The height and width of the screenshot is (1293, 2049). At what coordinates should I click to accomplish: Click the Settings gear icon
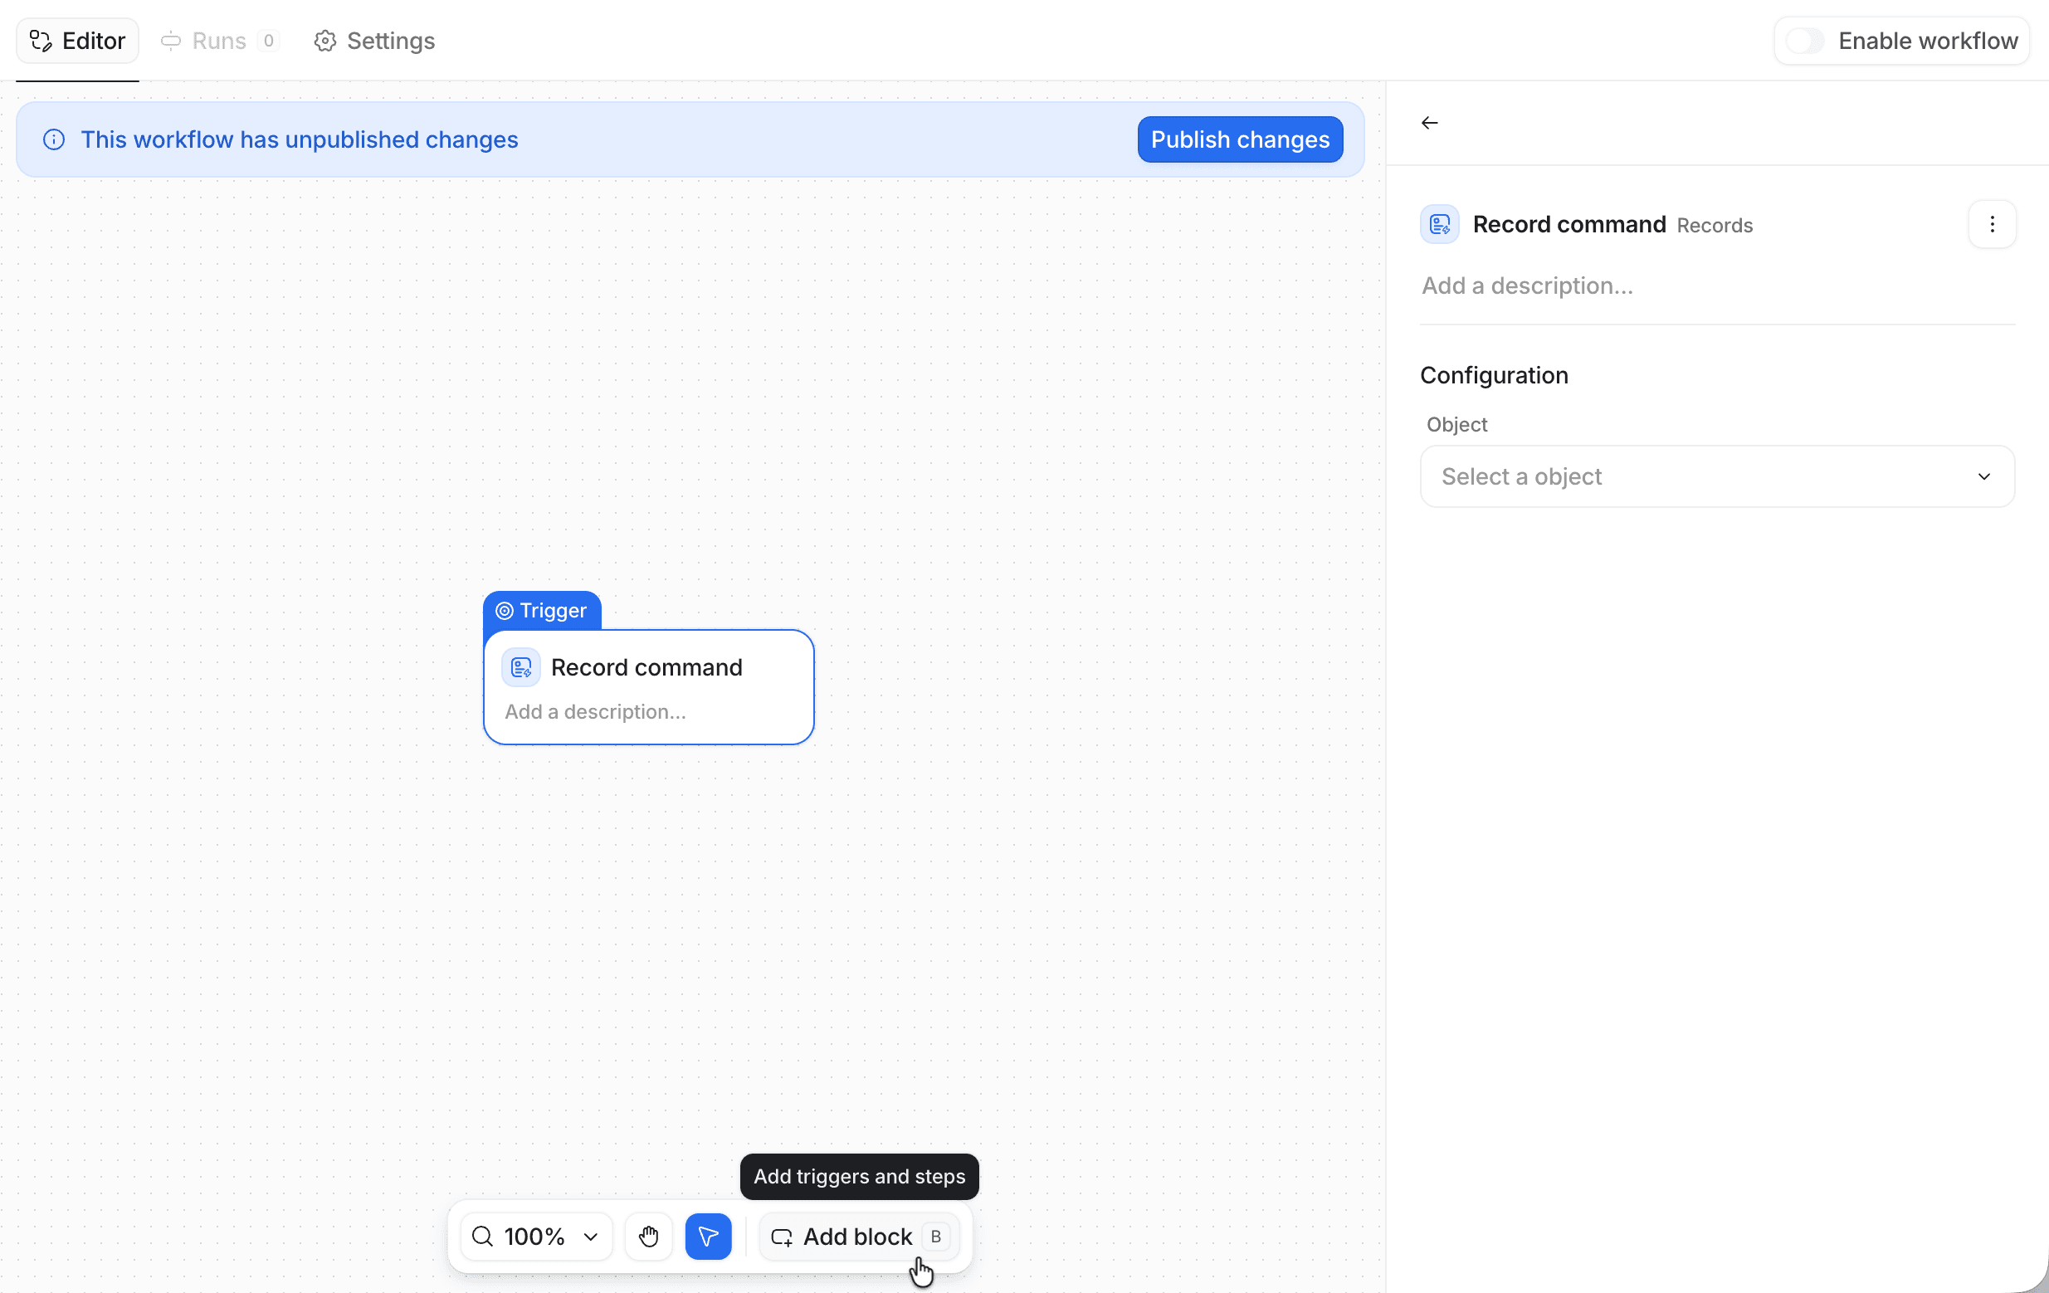(325, 41)
